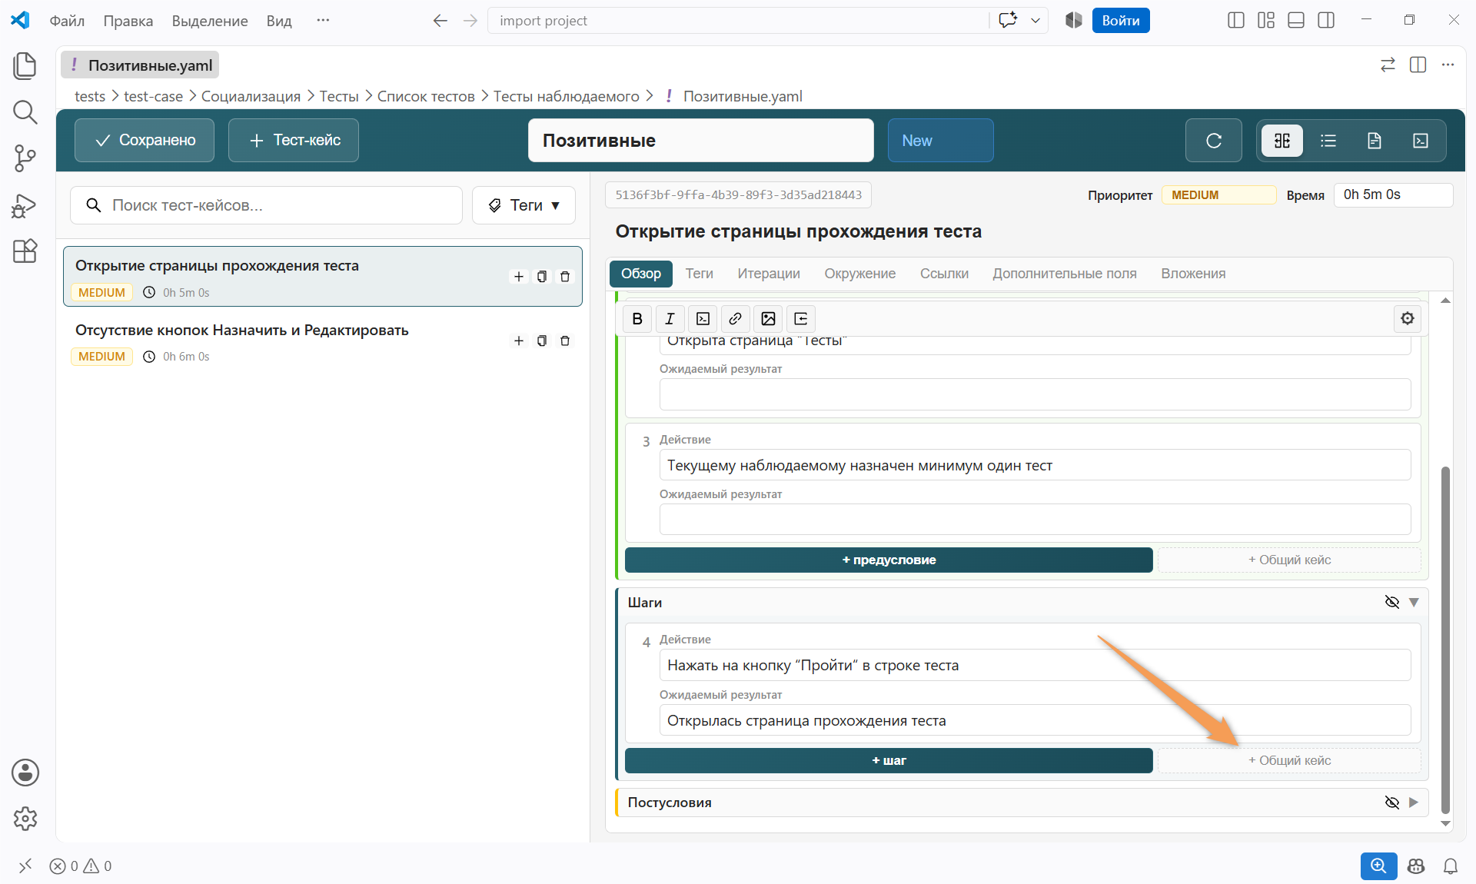The image size is (1476, 884).
Task: Click the code block formatting icon
Action: coord(703,318)
